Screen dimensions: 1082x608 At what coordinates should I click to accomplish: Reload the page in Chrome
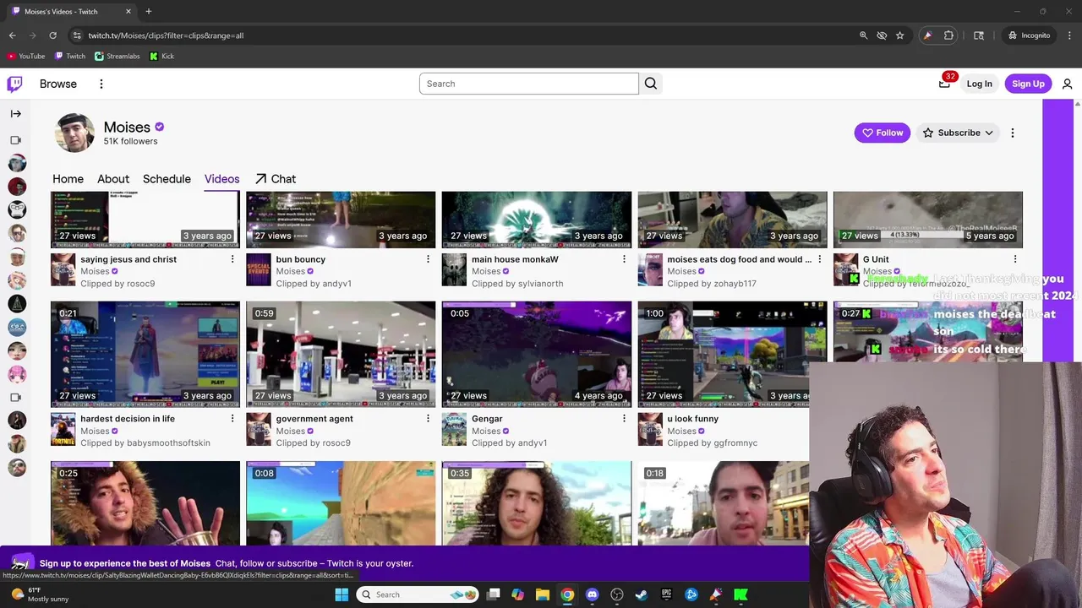pos(52,35)
